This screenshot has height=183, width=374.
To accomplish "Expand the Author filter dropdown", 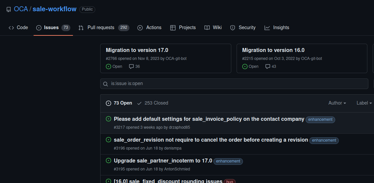I will tap(337, 103).
